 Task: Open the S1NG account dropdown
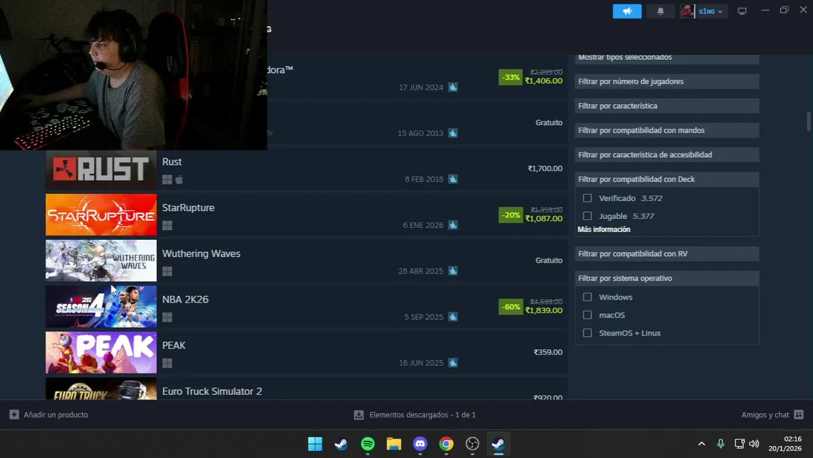(710, 11)
